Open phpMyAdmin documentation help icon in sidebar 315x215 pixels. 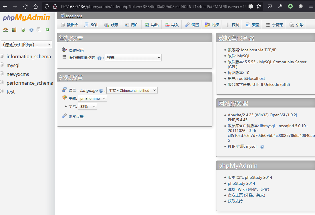pos(31,30)
